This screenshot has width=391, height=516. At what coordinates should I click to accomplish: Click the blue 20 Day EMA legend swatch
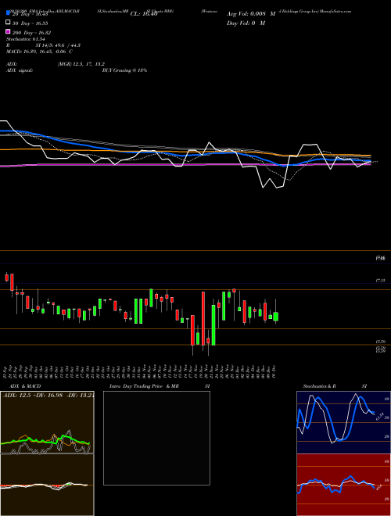click(x=9, y=14)
